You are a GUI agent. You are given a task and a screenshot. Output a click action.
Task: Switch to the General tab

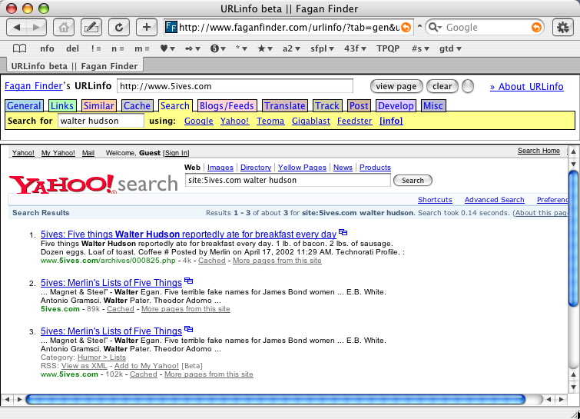[24, 106]
